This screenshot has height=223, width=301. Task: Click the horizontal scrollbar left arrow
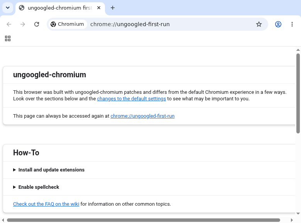click(3, 220)
